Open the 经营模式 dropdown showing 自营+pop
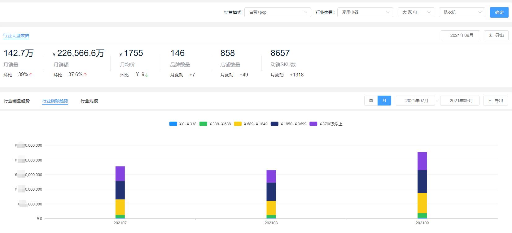The image size is (512, 233). [278, 12]
